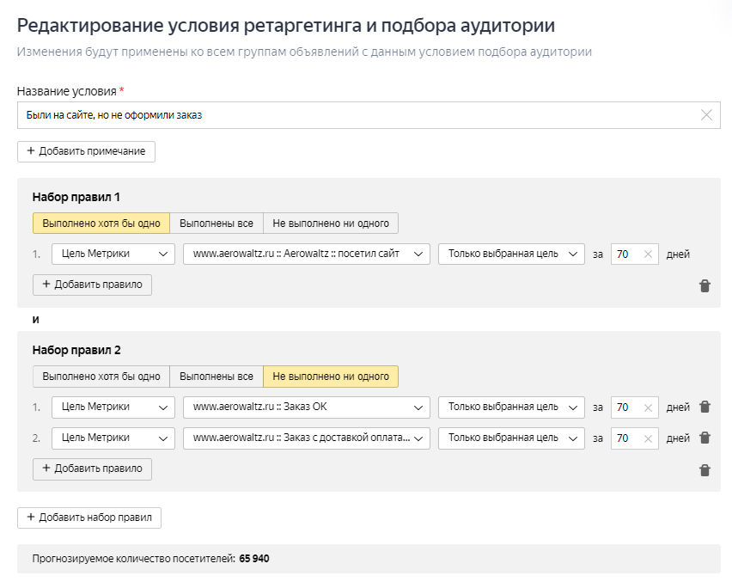Clear days value for 'Заказ OK' rule
The width and height of the screenshot is (732, 582).
tap(648, 407)
